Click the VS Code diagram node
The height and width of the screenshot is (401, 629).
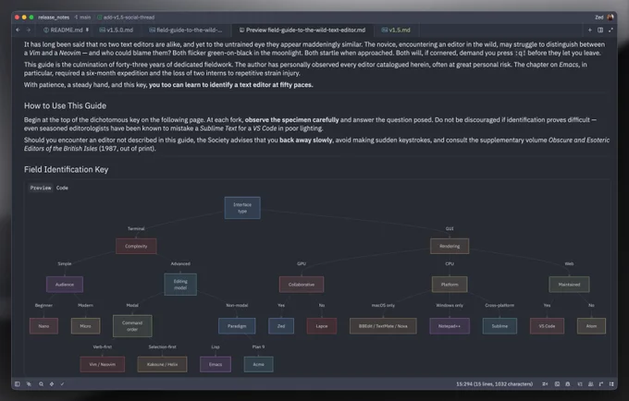point(547,326)
